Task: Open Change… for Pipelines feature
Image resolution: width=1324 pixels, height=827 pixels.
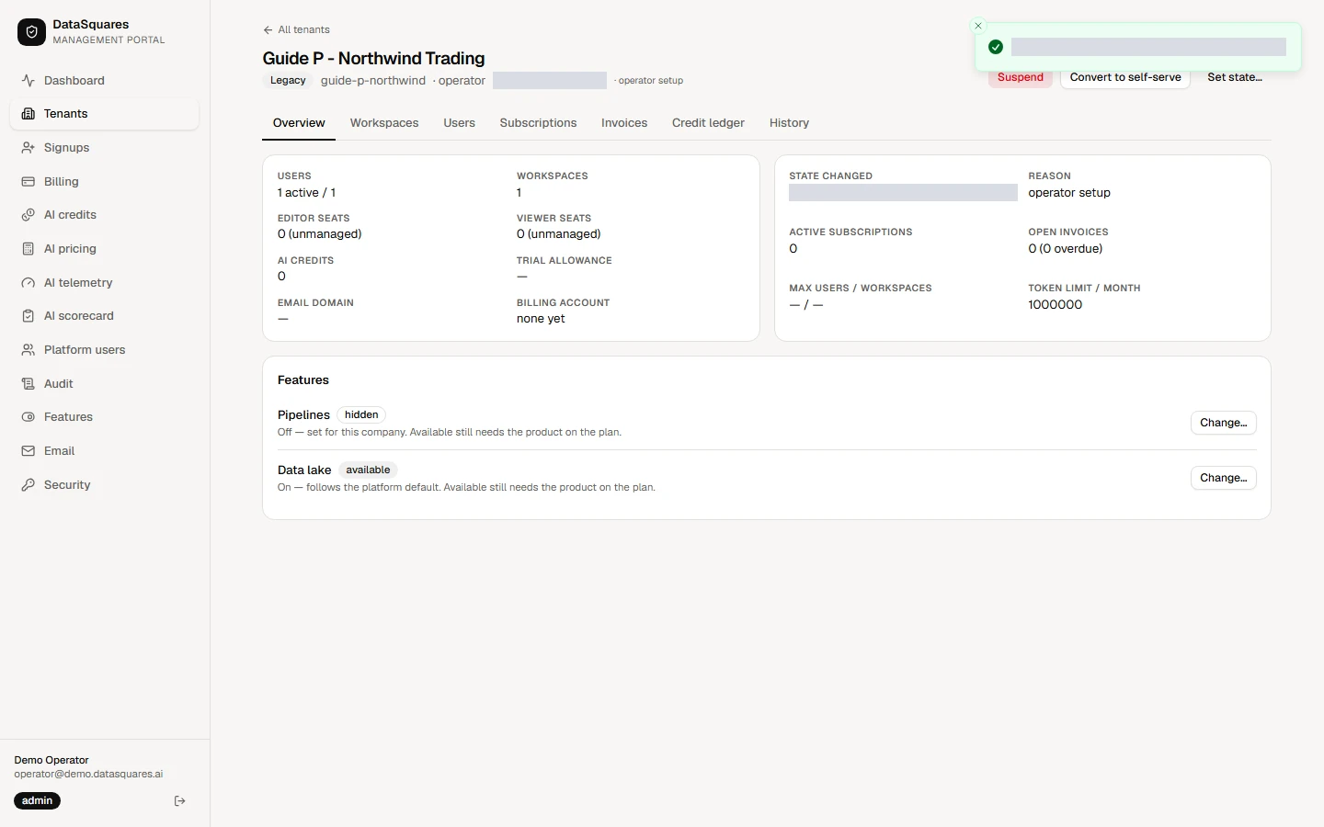Action: [1223, 423]
